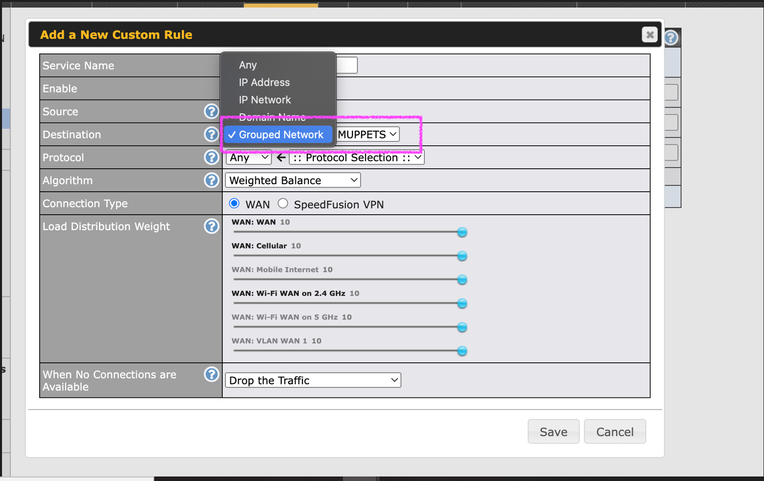
Task: Click the Algorithm help question mark
Action: [211, 180]
